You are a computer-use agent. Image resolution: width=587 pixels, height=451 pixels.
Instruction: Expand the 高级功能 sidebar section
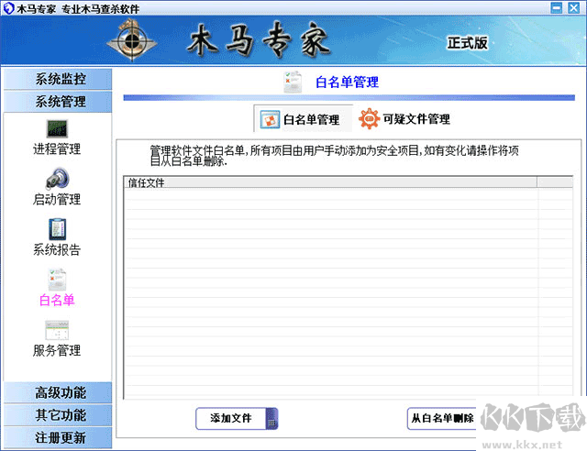[x=57, y=392]
